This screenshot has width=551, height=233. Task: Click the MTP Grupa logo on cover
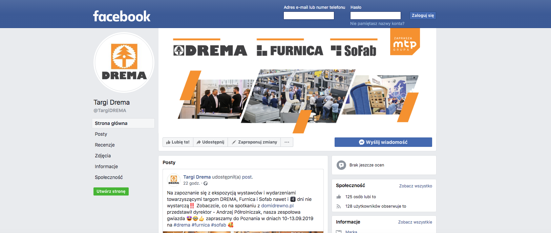[x=405, y=42]
